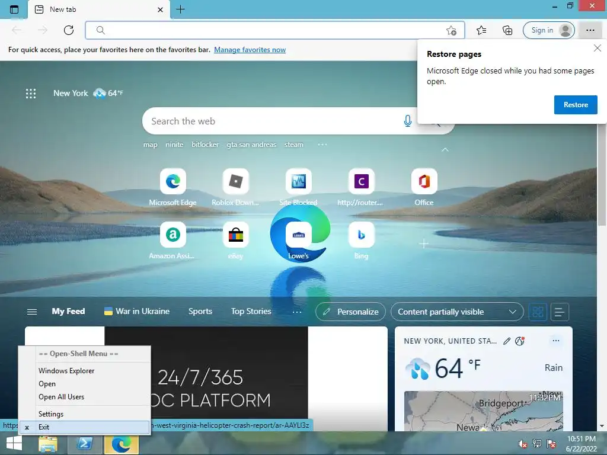Click the 'bitlocker' suggested search

(205, 145)
